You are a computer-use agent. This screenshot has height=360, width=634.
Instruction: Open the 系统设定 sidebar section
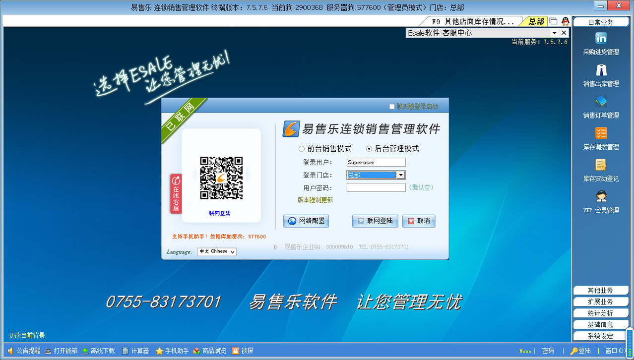601,336
